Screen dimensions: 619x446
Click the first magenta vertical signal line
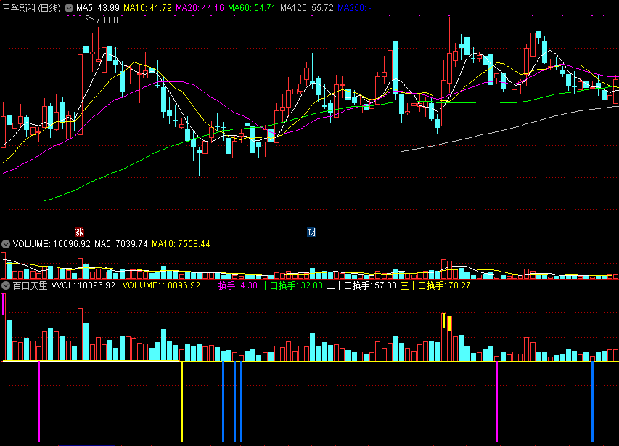38,402
